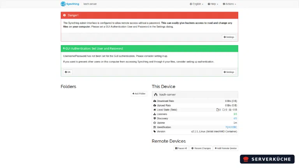Screen dimensions: 299x168
Task: Collapse the koch-server device panel header
Action: 195,94
